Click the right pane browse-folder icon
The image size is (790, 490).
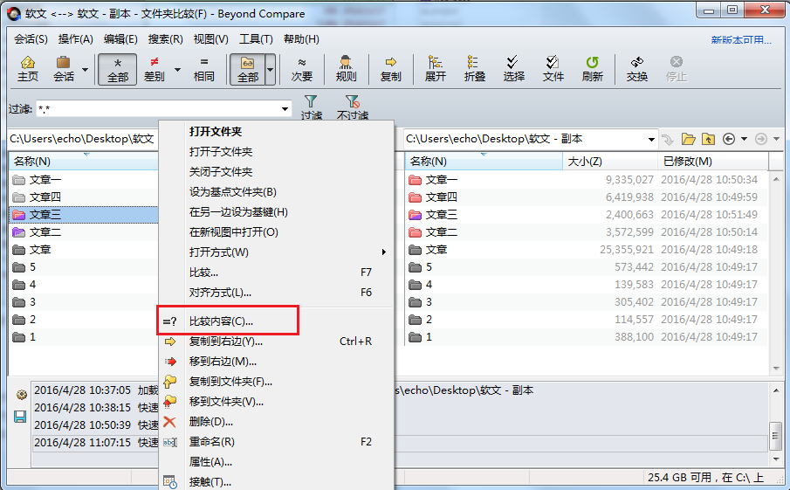[688, 139]
